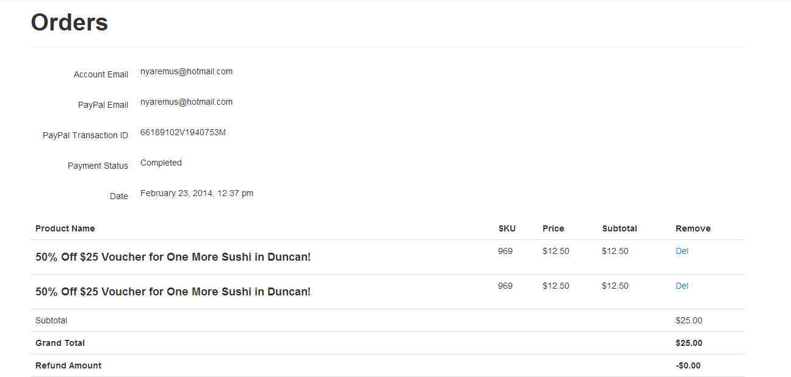
Task: Click the Remove column header
Action: pyautogui.click(x=693, y=228)
